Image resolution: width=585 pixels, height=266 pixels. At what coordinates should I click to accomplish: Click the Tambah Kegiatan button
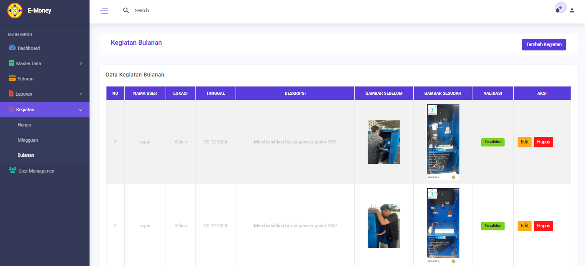pyautogui.click(x=543, y=44)
